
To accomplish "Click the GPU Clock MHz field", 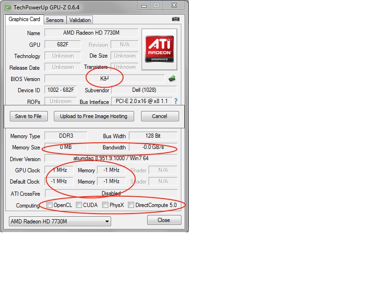I will pos(59,170).
